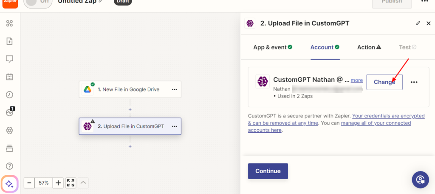The width and height of the screenshot is (435, 194).
Task: Open the help question mark icon
Action: (x=9, y=166)
